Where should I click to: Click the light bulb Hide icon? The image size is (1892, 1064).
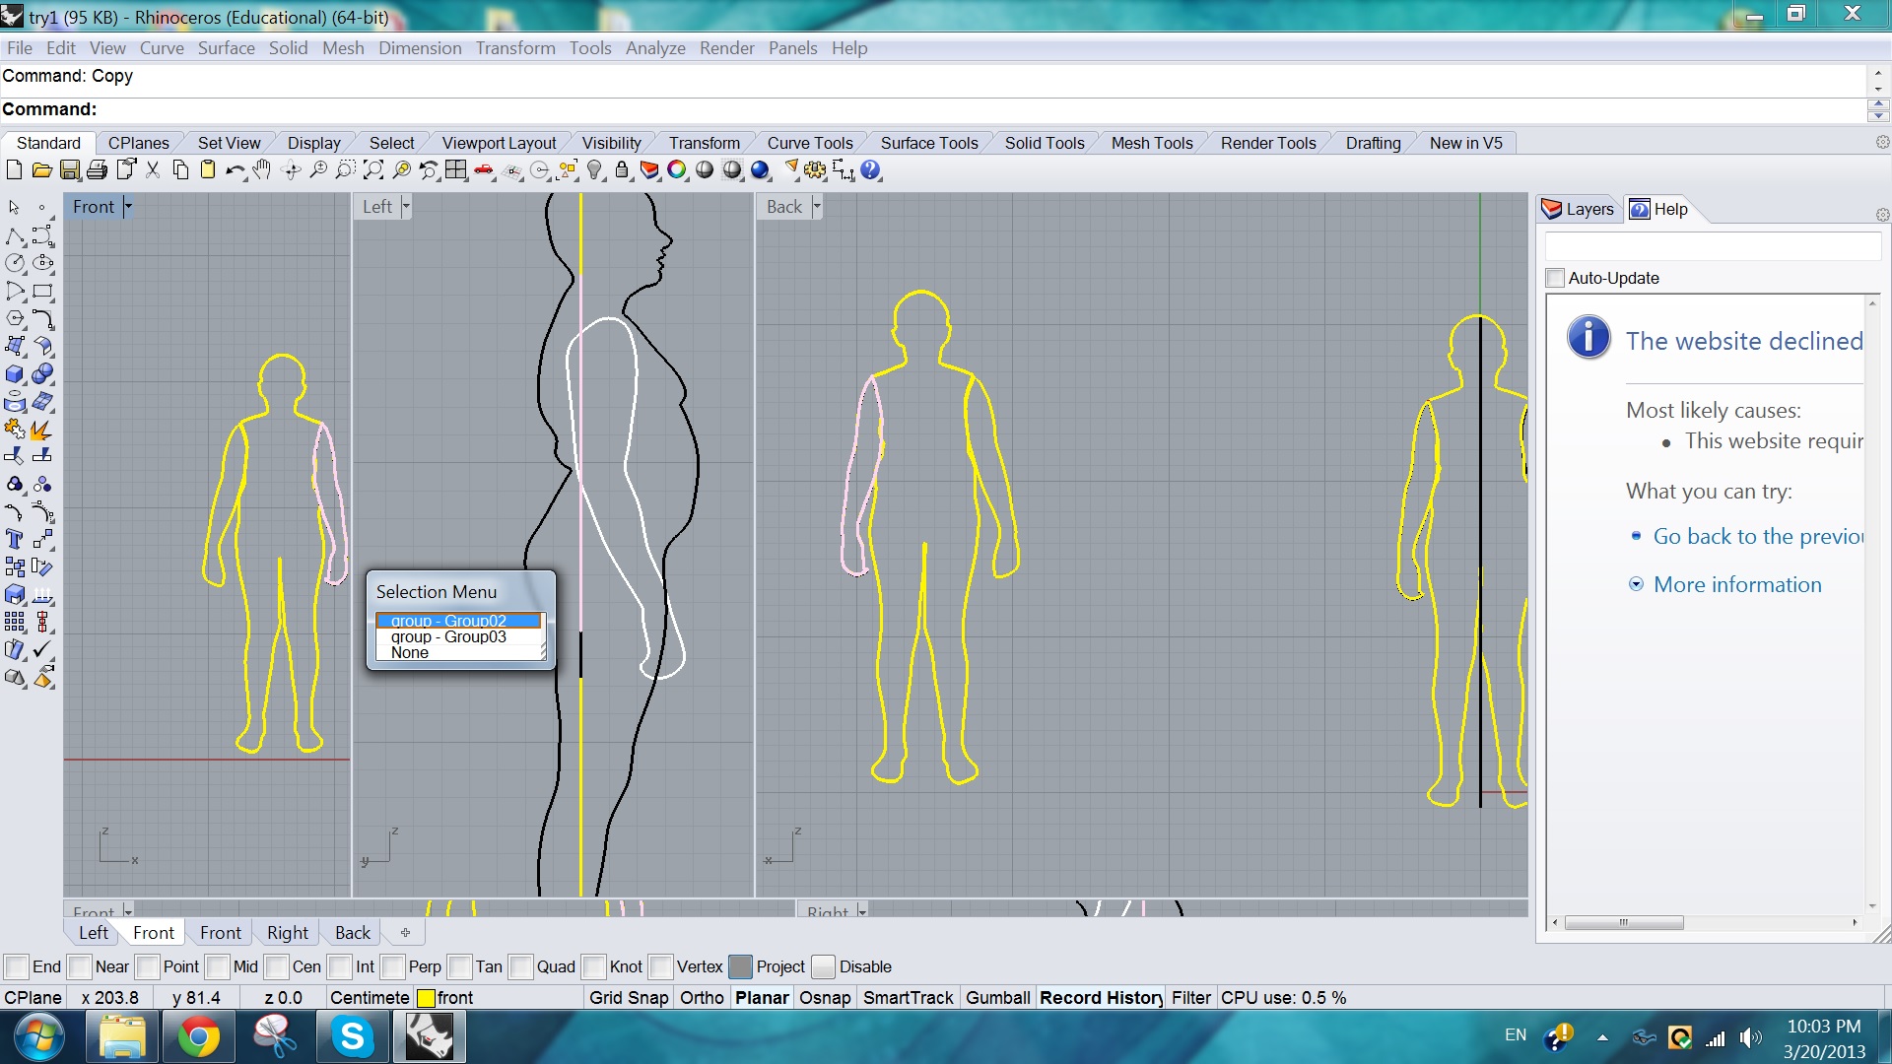(594, 170)
